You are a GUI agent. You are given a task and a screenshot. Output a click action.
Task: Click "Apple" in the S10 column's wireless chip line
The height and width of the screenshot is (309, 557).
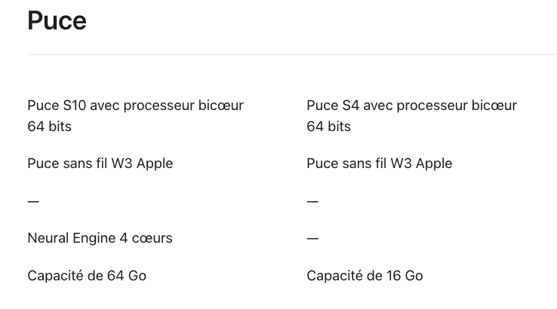(x=154, y=164)
